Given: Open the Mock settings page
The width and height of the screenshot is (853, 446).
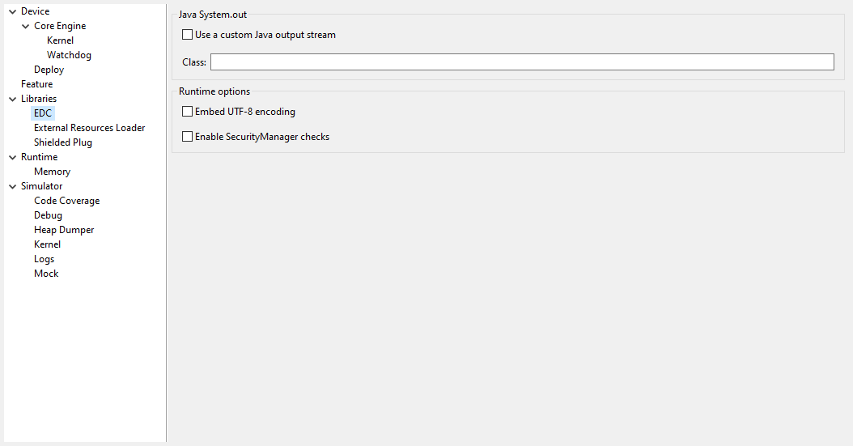Looking at the screenshot, I should coord(46,274).
